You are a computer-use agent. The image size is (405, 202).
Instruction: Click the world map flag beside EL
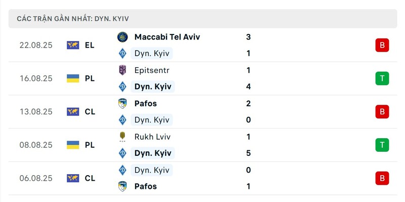tap(73, 45)
